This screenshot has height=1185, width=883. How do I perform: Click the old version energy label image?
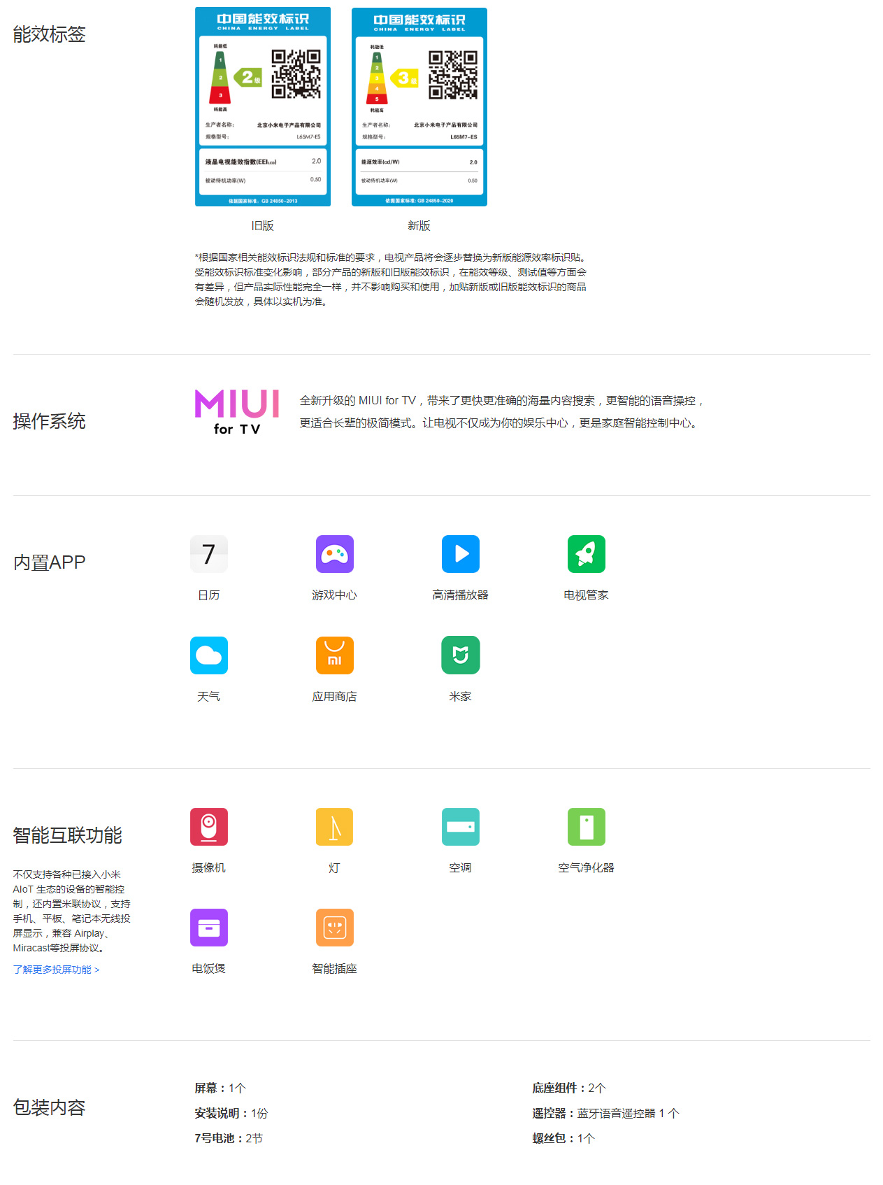(x=262, y=107)
